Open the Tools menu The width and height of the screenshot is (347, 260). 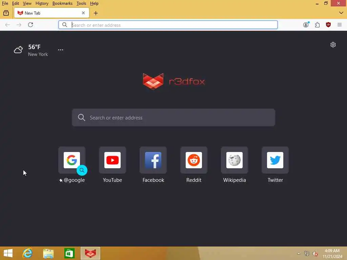coord(81,3)
